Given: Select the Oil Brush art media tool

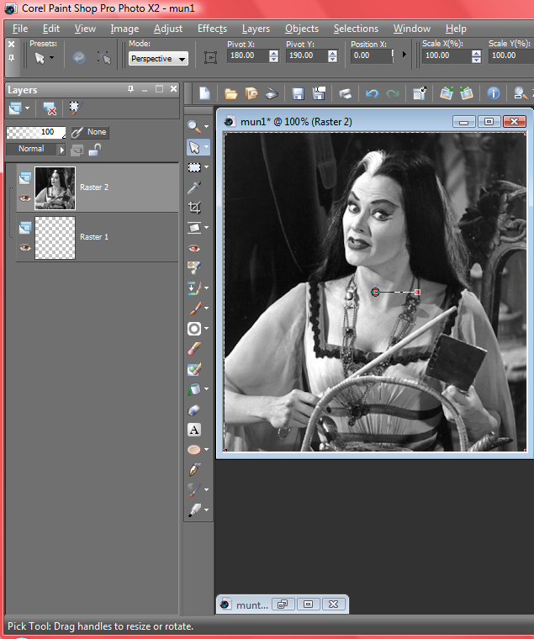Looking at the screenshot, I should pyautogui.click(x=194, y=510).
